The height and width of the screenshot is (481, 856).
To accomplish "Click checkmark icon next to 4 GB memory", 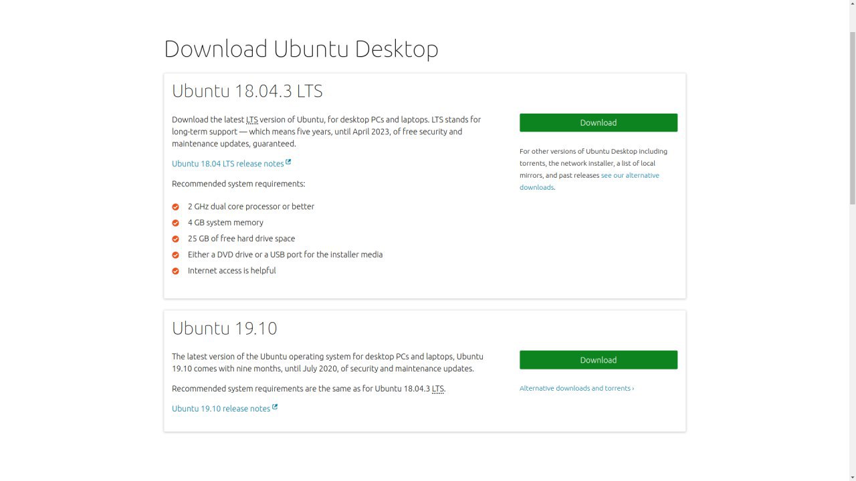I will click(x=176, y=223).
